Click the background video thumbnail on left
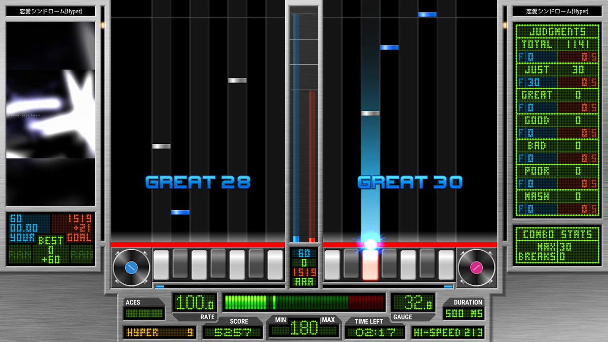 51,114
